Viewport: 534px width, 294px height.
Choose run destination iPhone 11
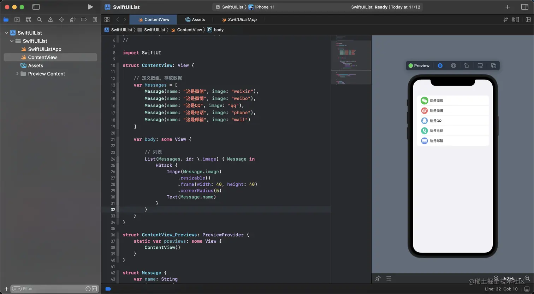coord(262,7)
